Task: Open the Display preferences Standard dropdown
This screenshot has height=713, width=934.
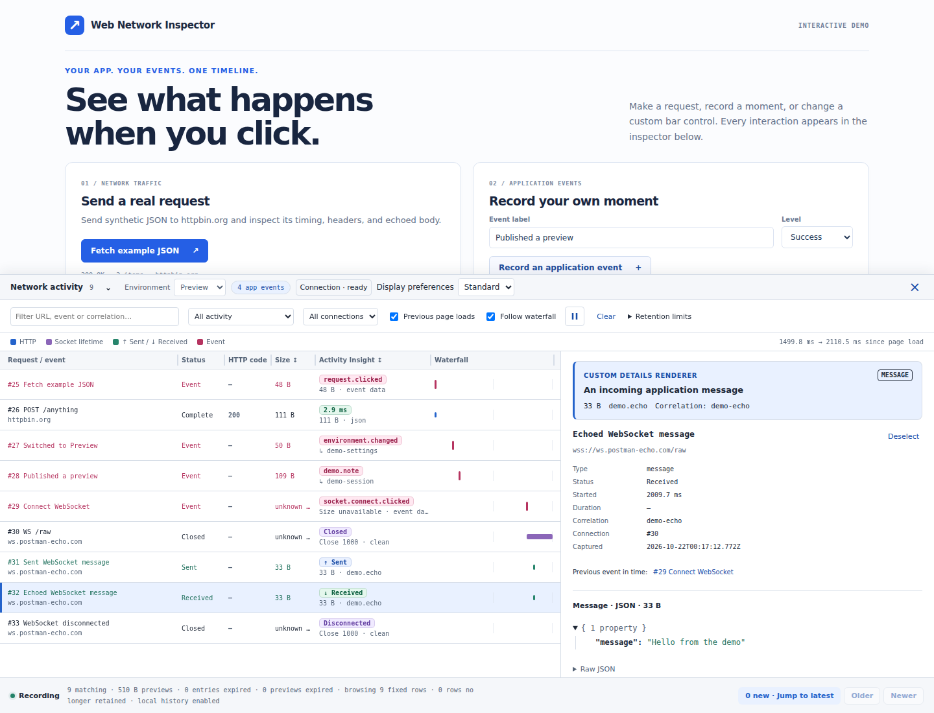Action: (x=486, y=287)
